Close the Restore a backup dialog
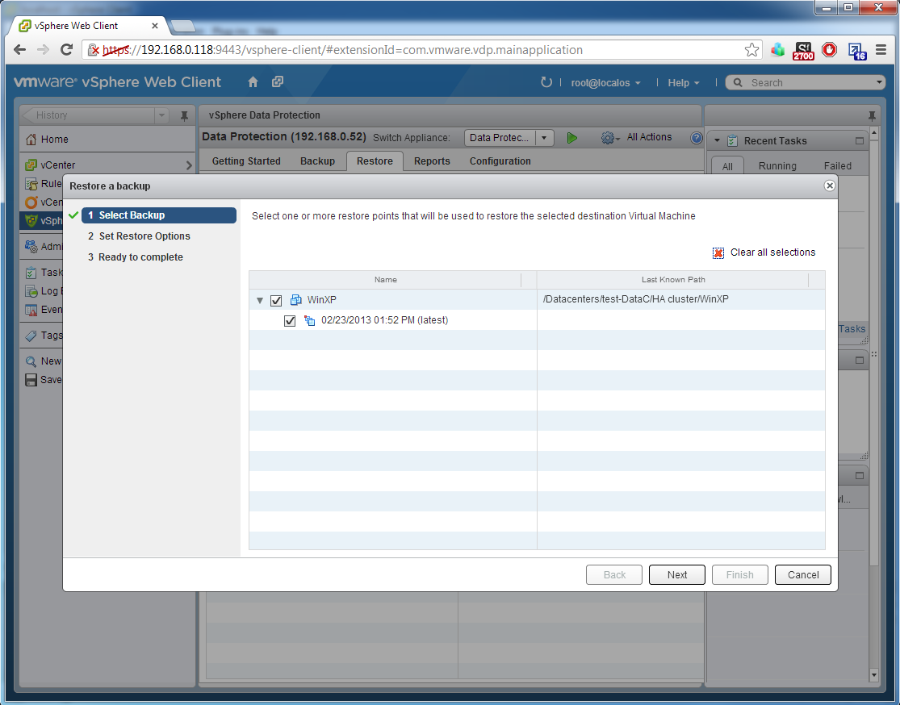This screenshot has height=705, width=900. (830, 186)
